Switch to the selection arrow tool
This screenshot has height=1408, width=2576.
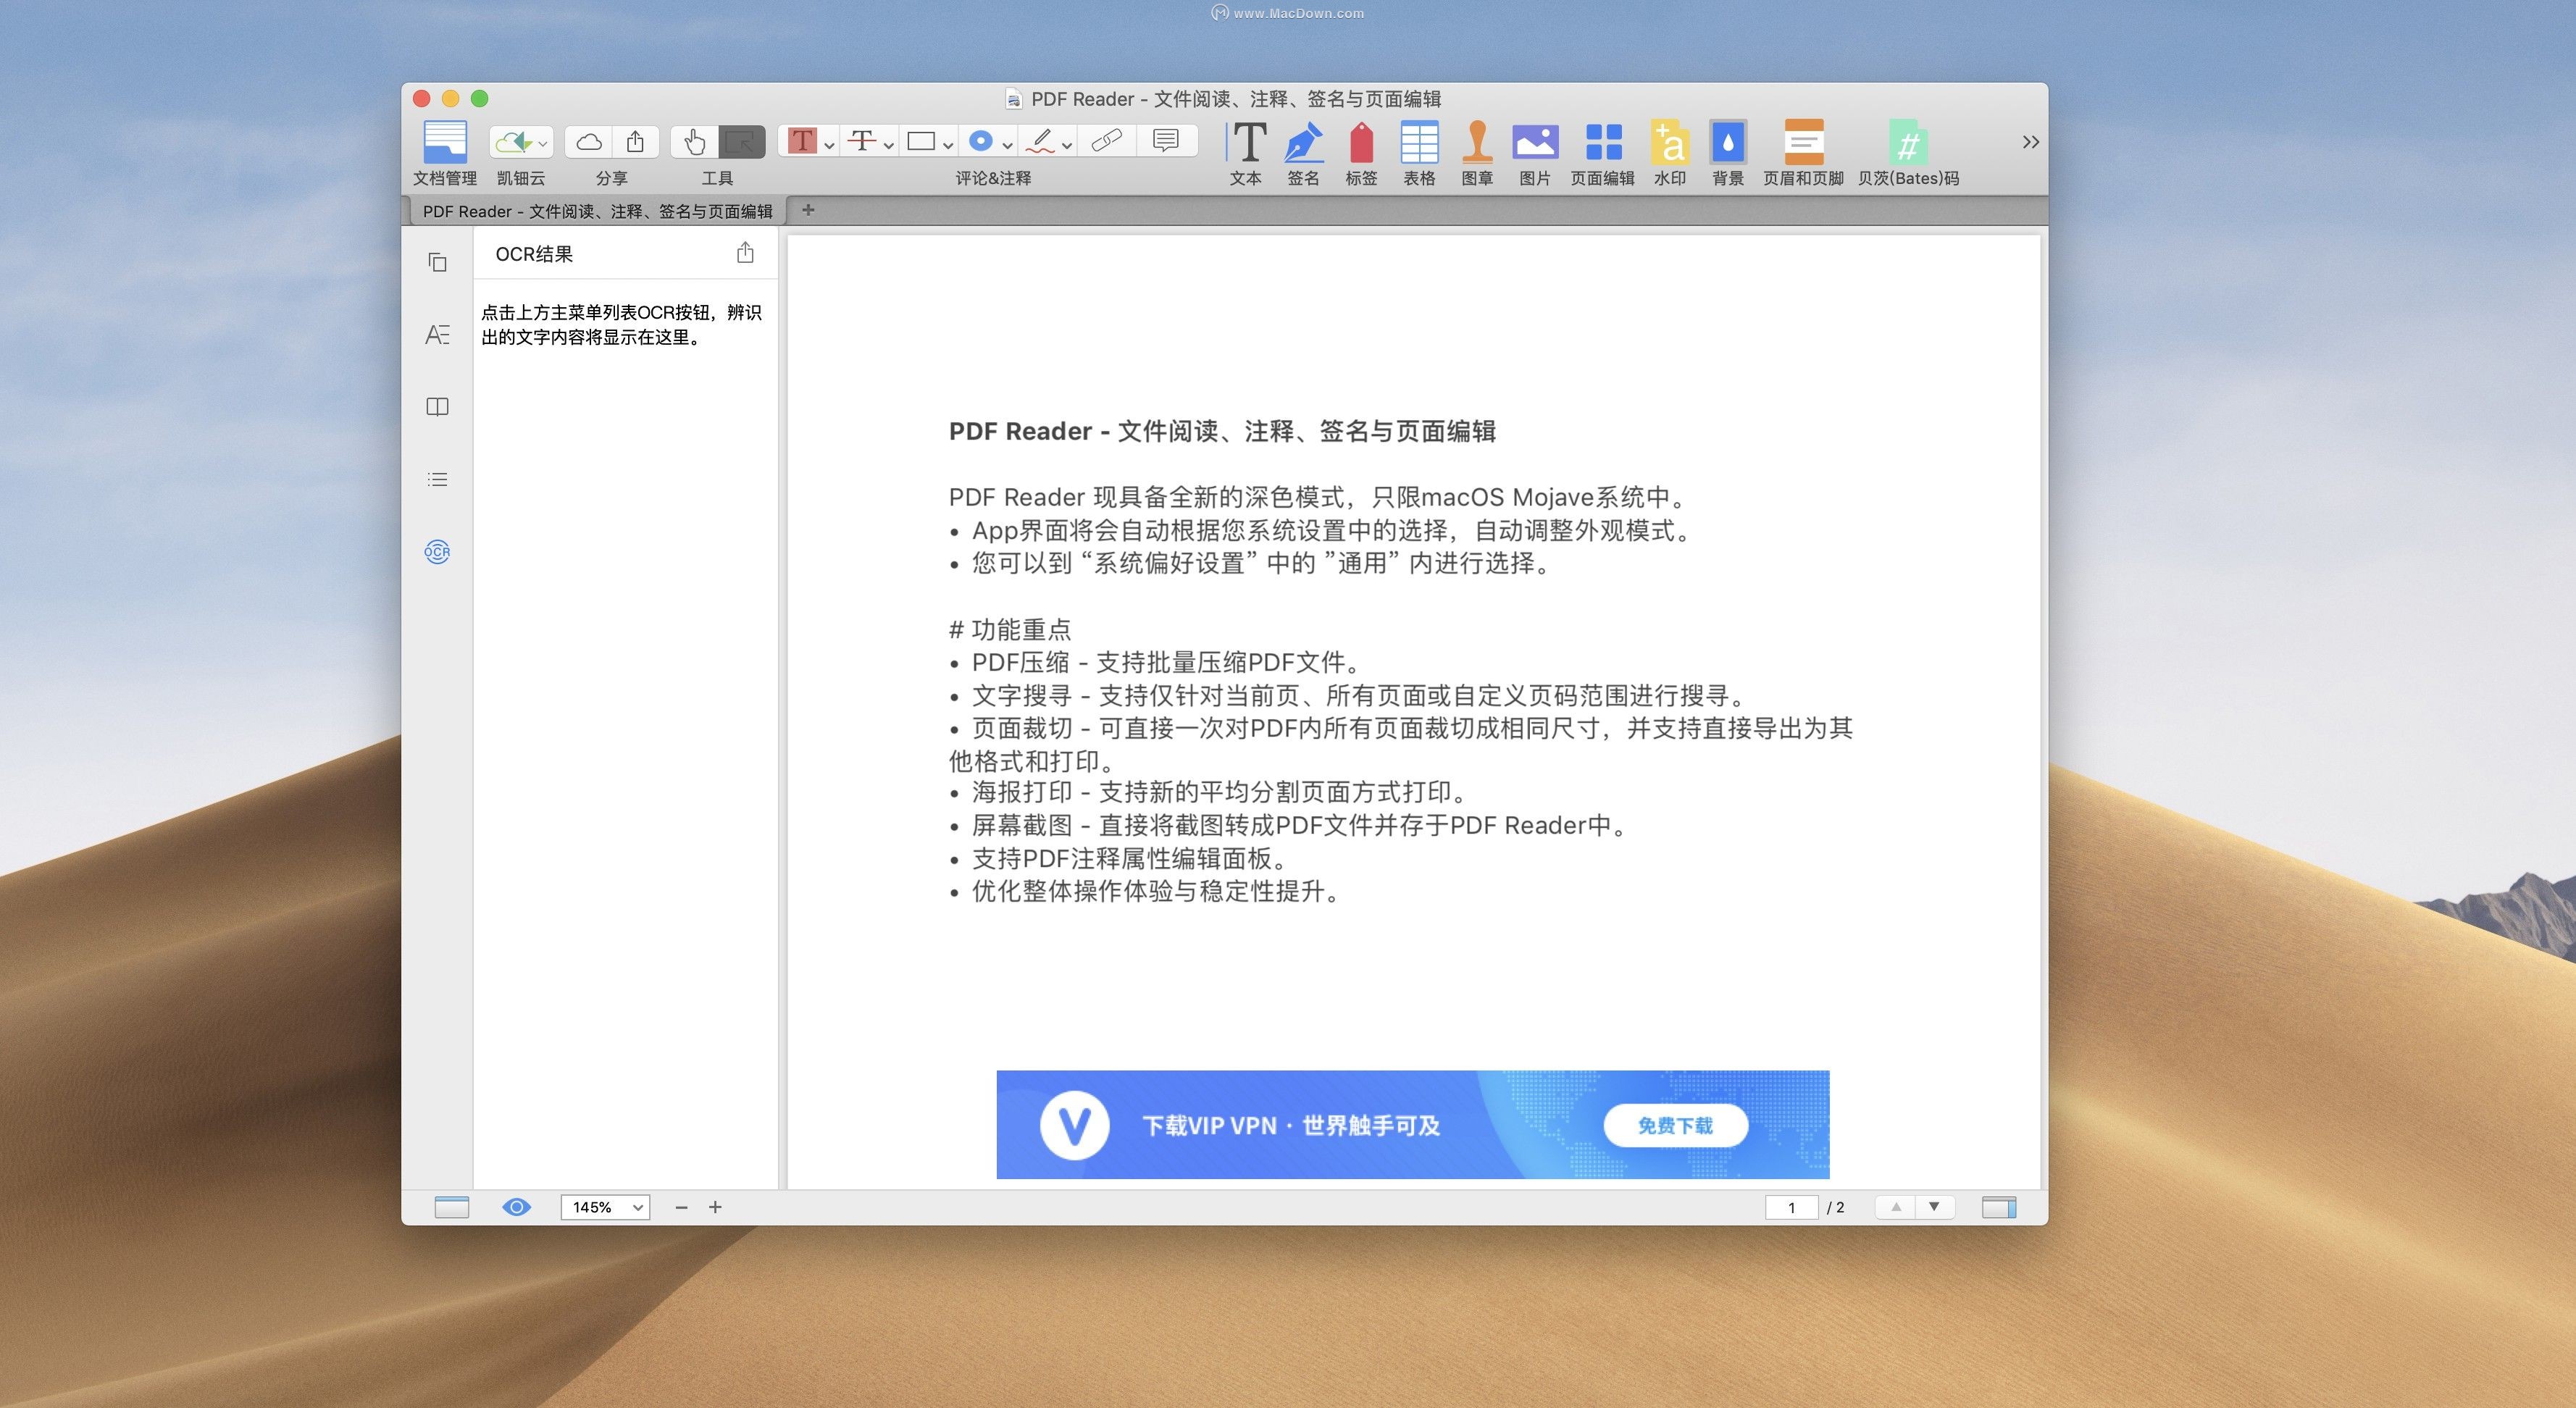[741, 141]
